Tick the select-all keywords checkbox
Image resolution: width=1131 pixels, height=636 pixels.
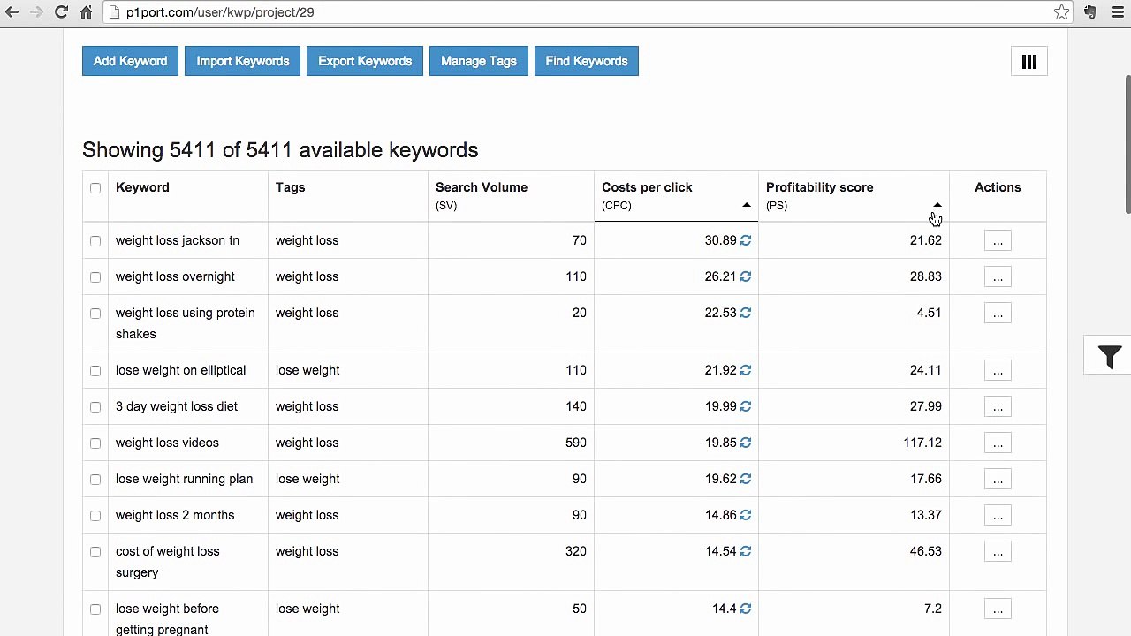pos(95,187)
